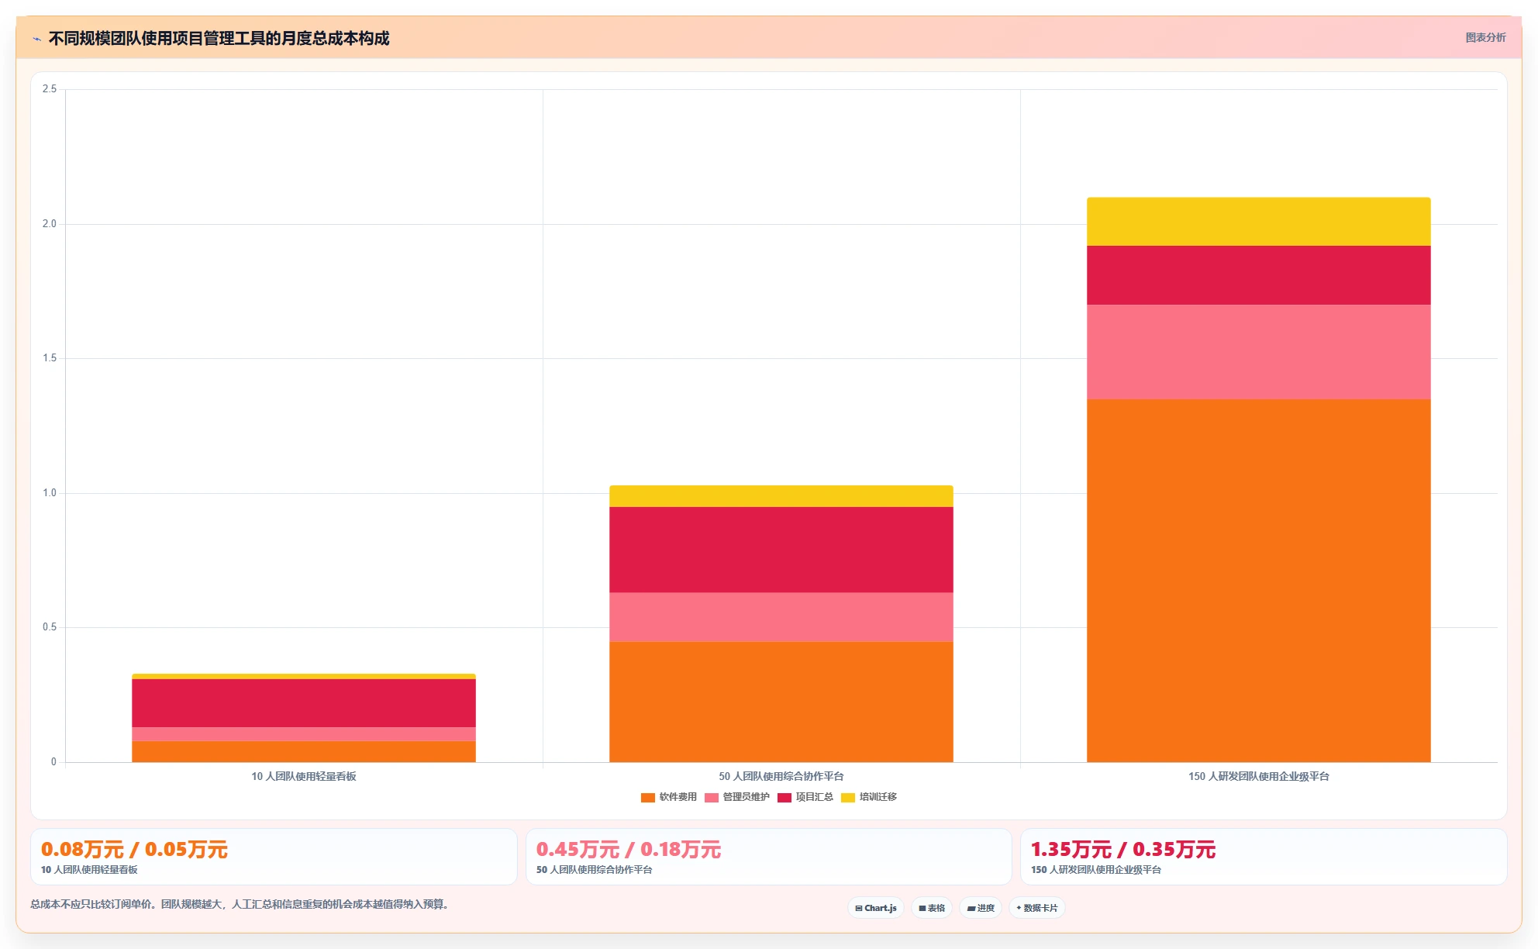Click the 进度 tag chip
The width and height of the screenshot is (1538, 949).
click(981, 908)
